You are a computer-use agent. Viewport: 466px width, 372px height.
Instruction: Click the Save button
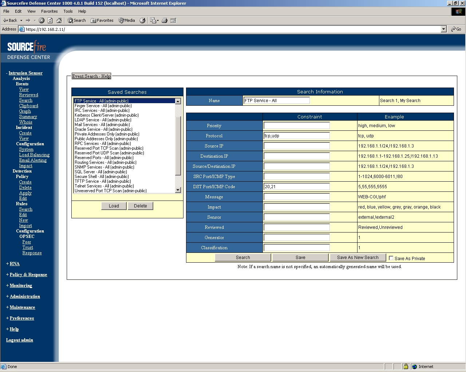(300, 258)
